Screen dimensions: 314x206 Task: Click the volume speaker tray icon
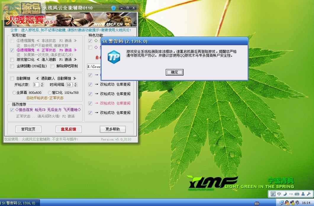pos(297,203)
